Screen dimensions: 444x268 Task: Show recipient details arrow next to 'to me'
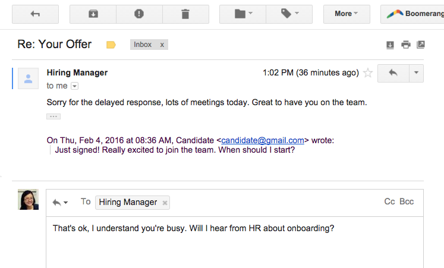point(74,86)
